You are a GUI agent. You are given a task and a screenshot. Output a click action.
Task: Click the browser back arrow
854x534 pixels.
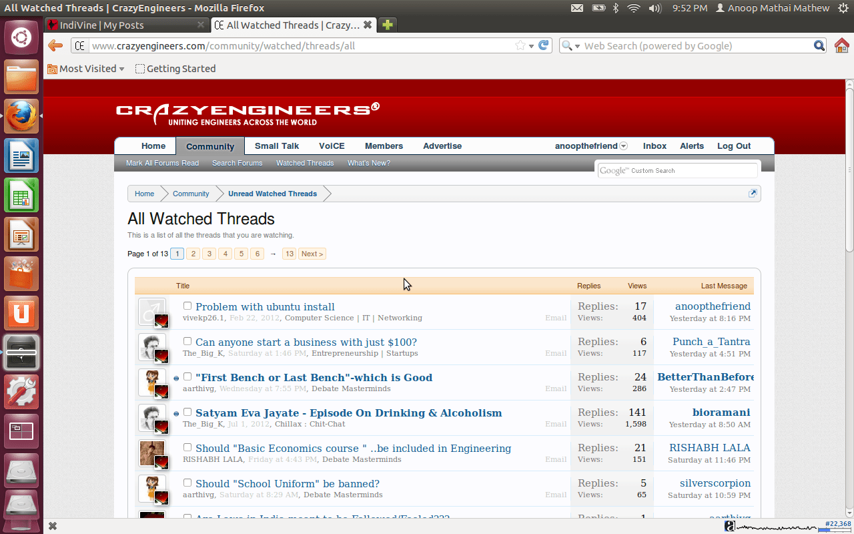click(x=55, y=46)
